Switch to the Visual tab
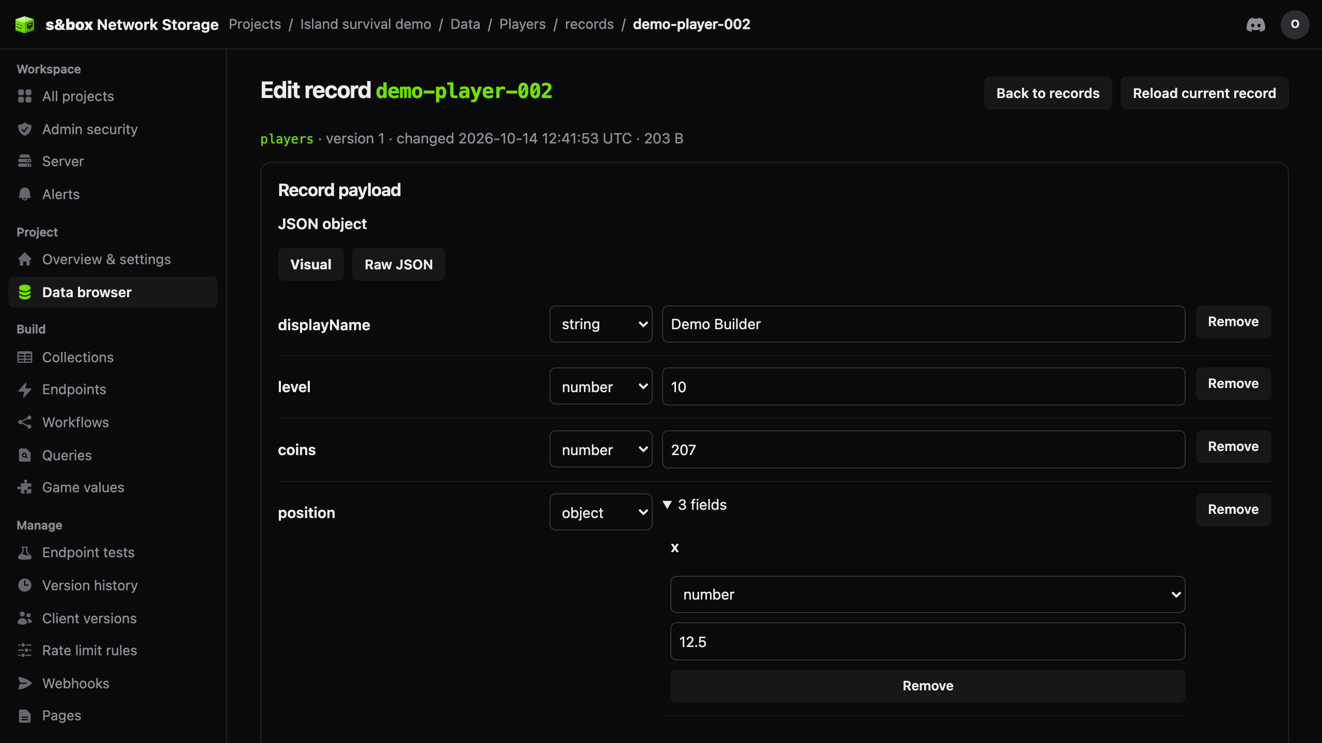The image size is (1322, 743). click(310, 264)
